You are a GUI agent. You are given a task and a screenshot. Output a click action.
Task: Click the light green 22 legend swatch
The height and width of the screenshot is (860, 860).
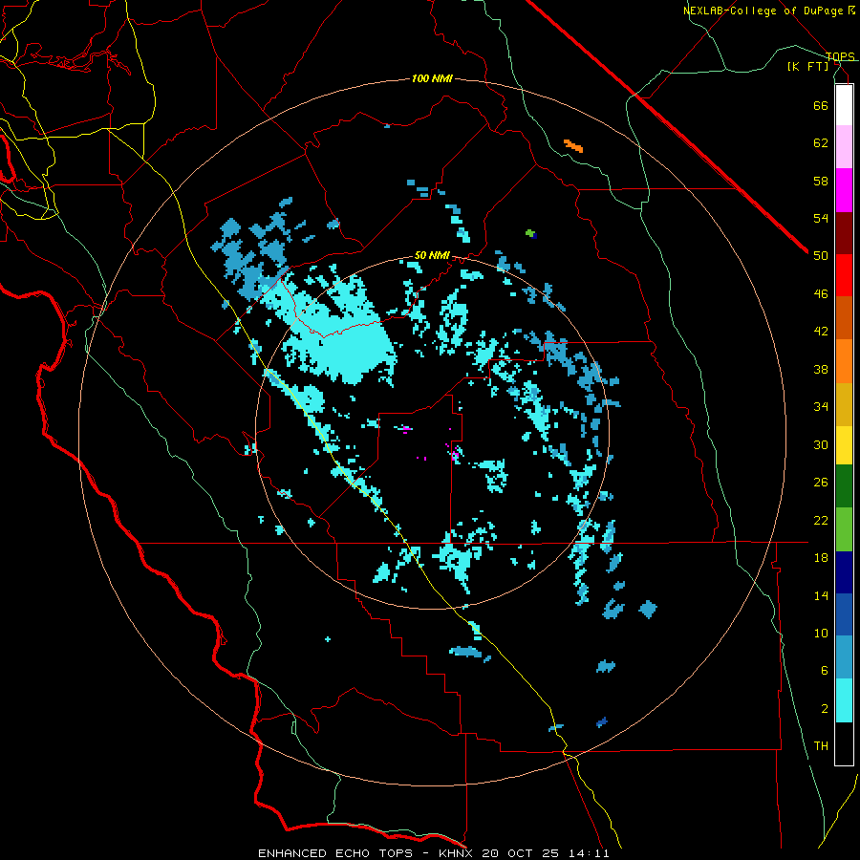pyautogui.click(x=844, y=529)
